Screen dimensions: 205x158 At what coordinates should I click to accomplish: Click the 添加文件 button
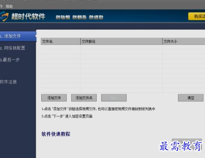pos(54,98)
